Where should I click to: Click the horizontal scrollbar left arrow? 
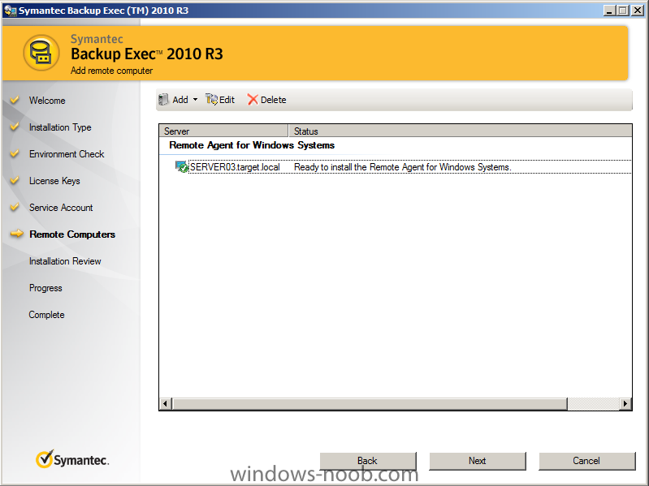pyautogui.click(x=166, y=403)
